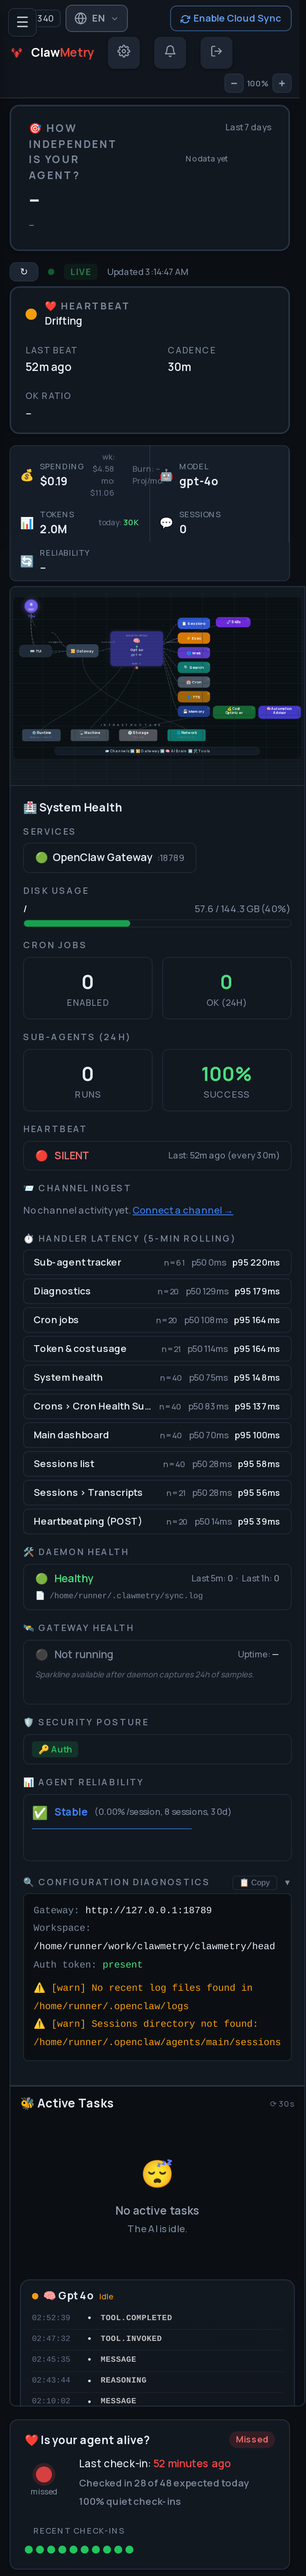This screenshot has height=2576, width=306.
Task: Expand the Configuration Diagnostics arrow
Action: pyautogui.click(x=287, y=1882)
